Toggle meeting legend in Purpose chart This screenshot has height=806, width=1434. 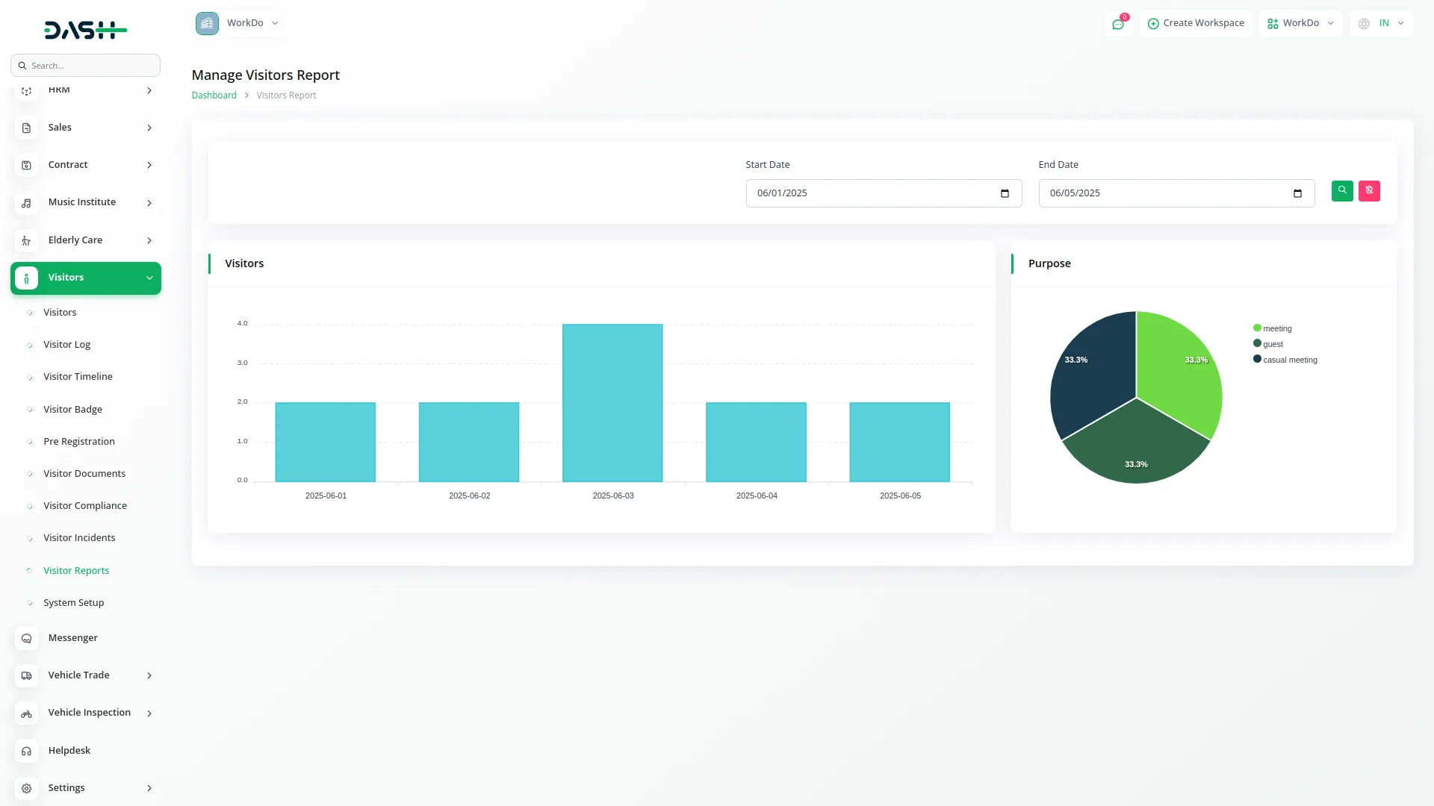pyautogui.click(x=1276, y=328)
